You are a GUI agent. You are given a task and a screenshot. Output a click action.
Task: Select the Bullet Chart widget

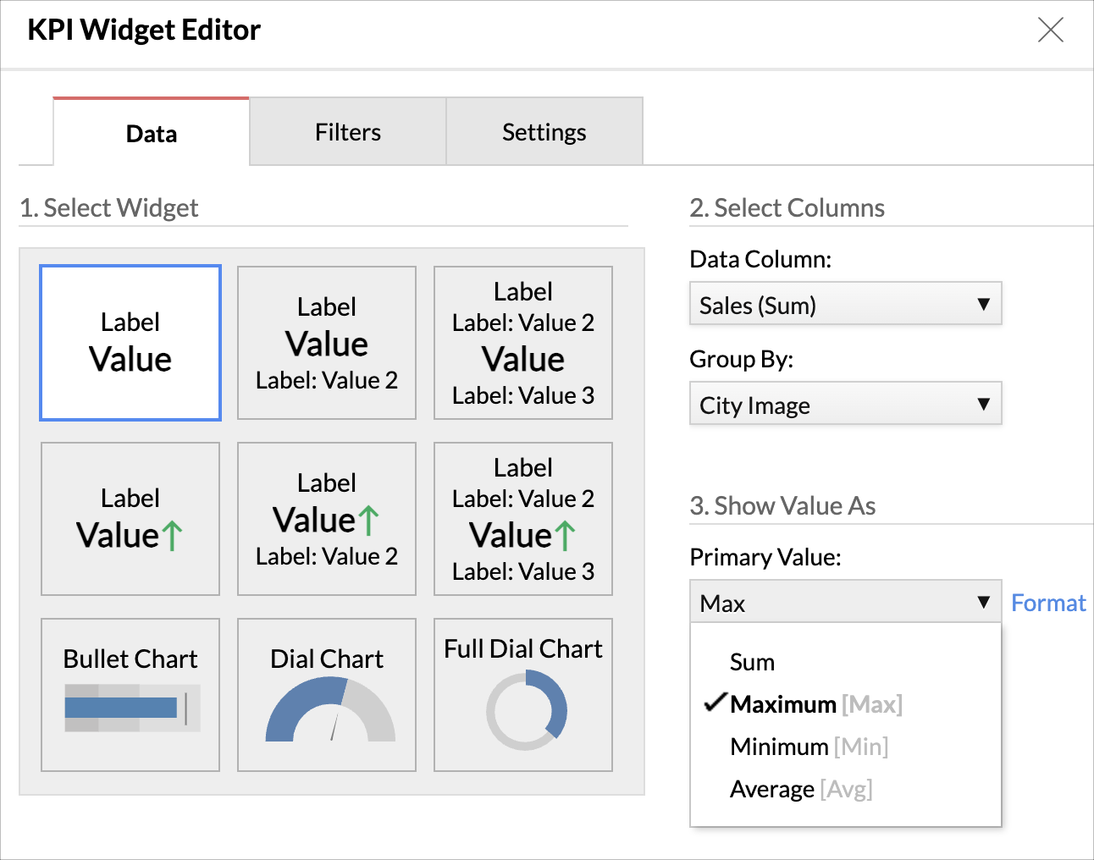(130, 695)
